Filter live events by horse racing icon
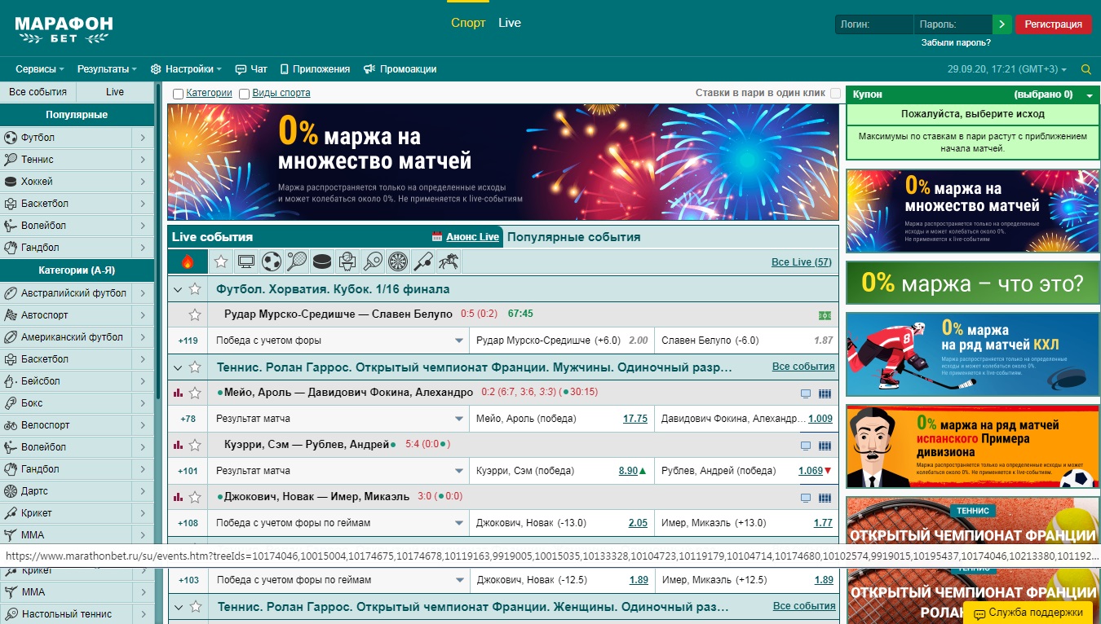Image resolution: width=1101 pixels, height=624 pixels. tap(449, 261)
